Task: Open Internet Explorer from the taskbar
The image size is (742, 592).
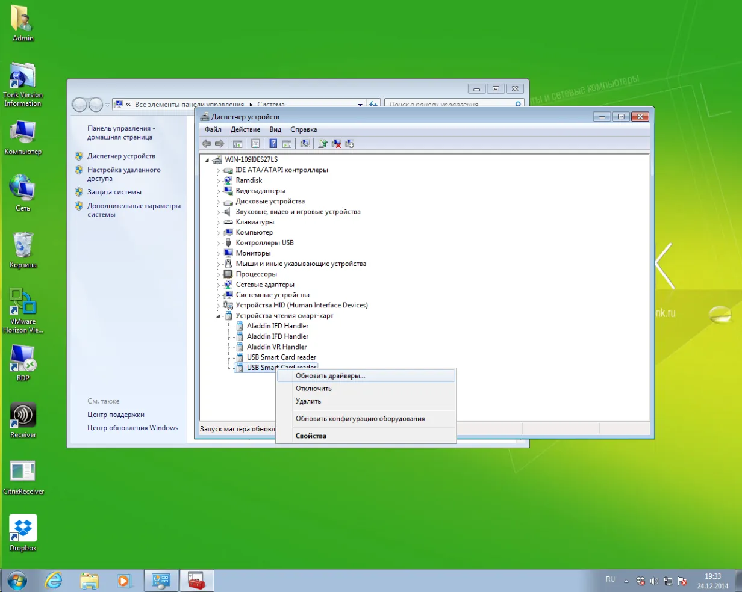Action: click(x=54, y=581)
